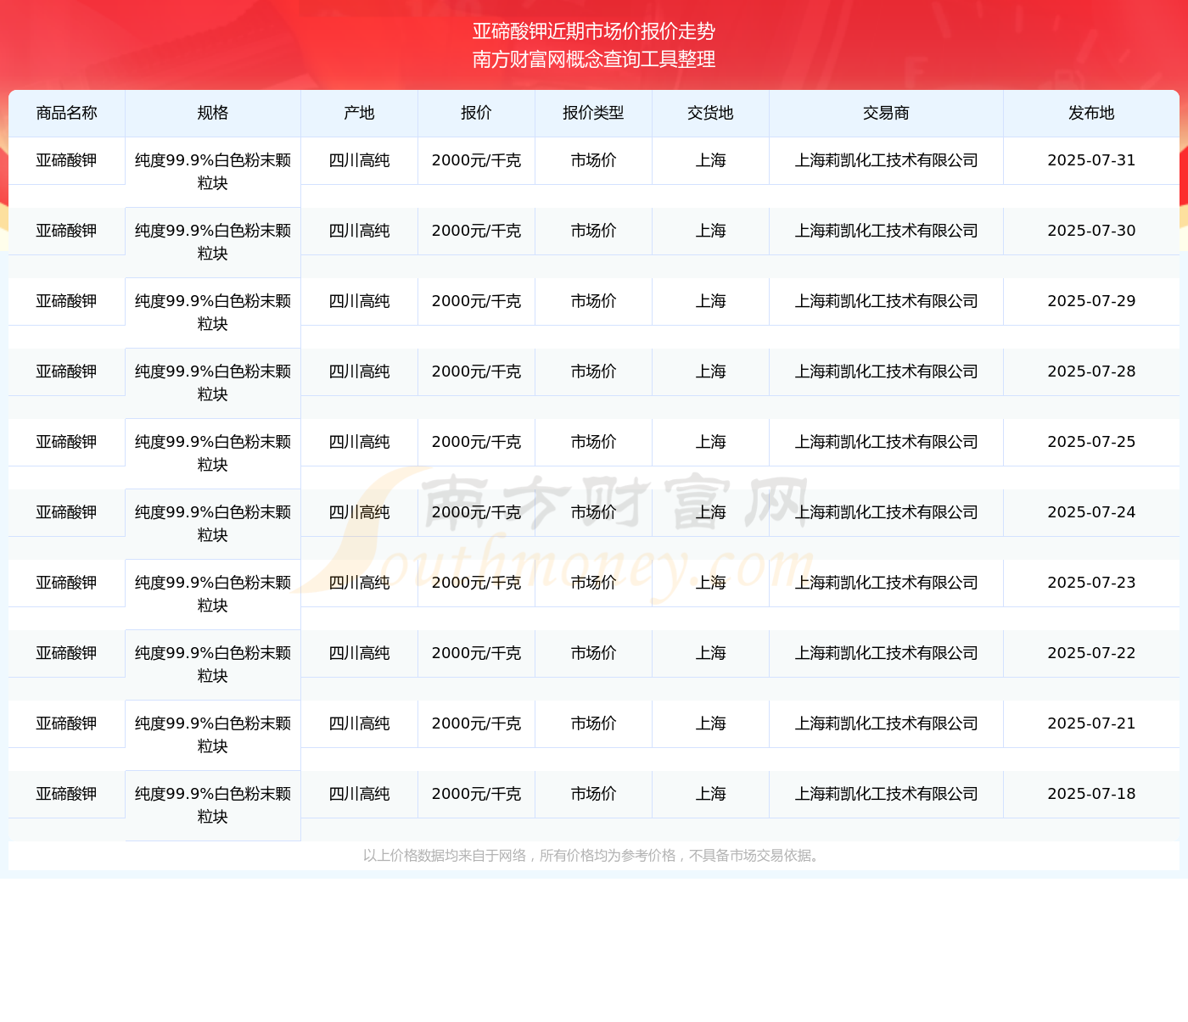Screen dimensions: 1188x1022
Task: Select the date cell 2025-07-31
Action: pyautogui.click(x=1091, y=160)
